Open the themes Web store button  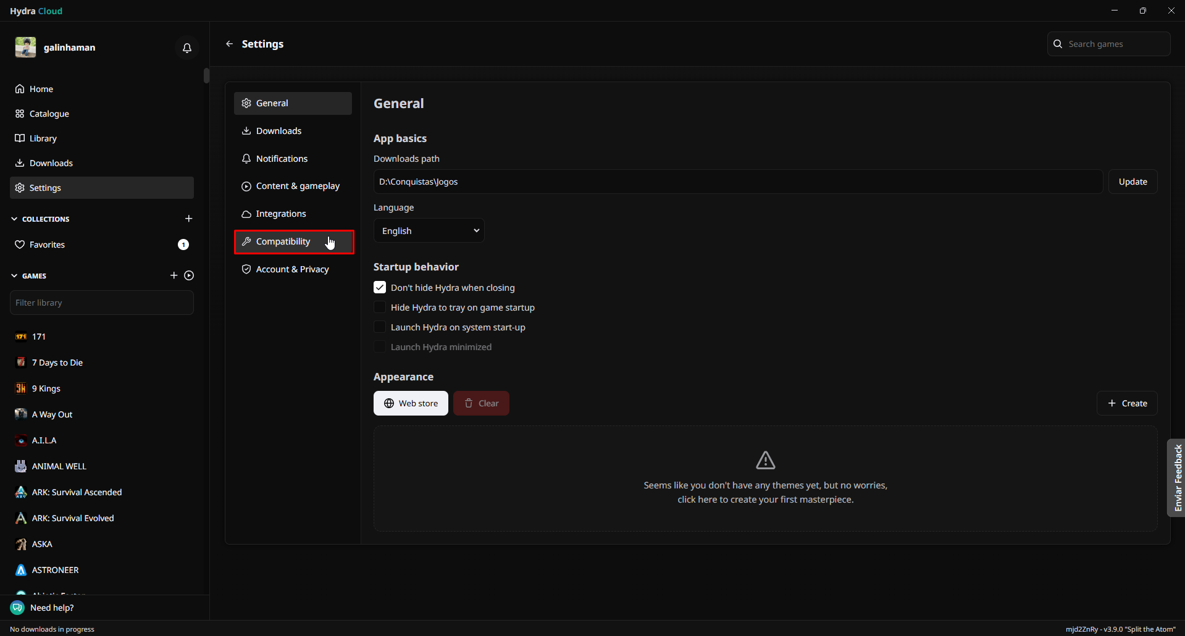point(411,403)
